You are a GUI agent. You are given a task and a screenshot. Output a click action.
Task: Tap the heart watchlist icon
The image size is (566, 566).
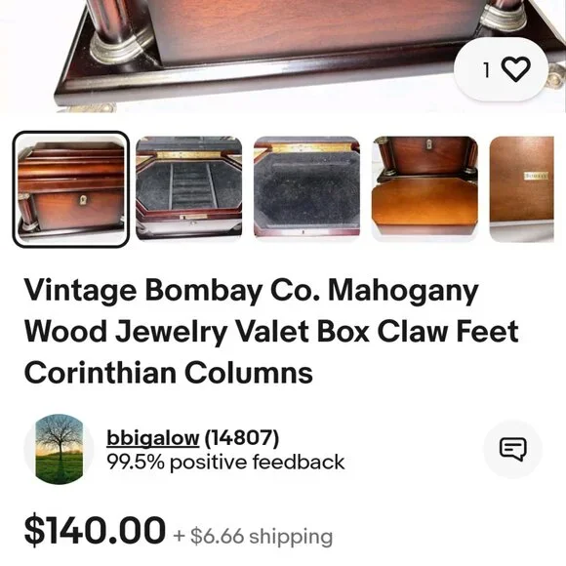click(517, 69)
